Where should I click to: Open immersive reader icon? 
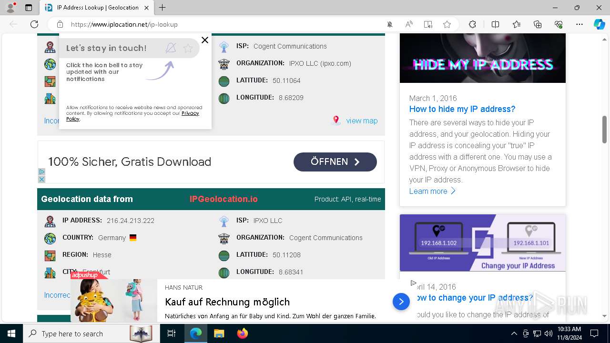pos(428,24)
